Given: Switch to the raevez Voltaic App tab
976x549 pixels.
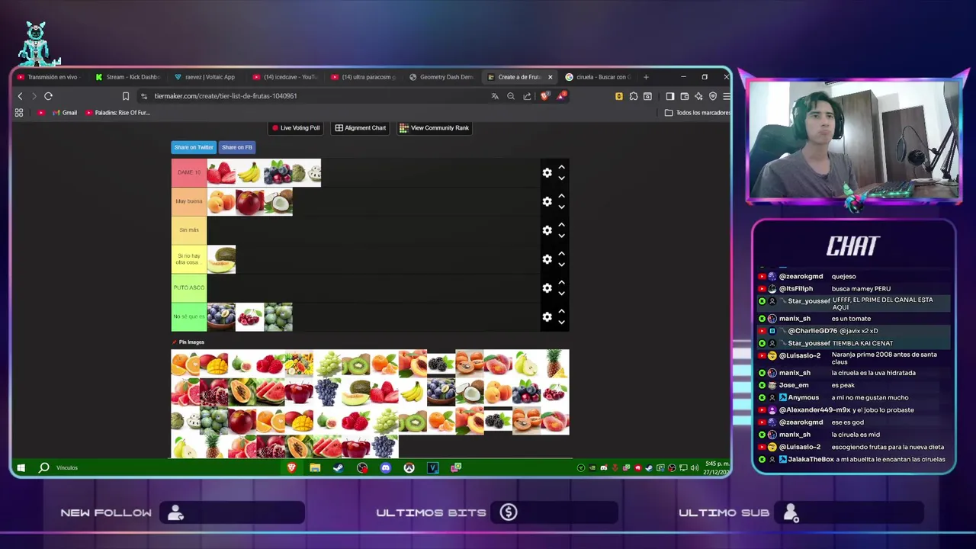Looking at the screenshot, I should tap(205, 77).
